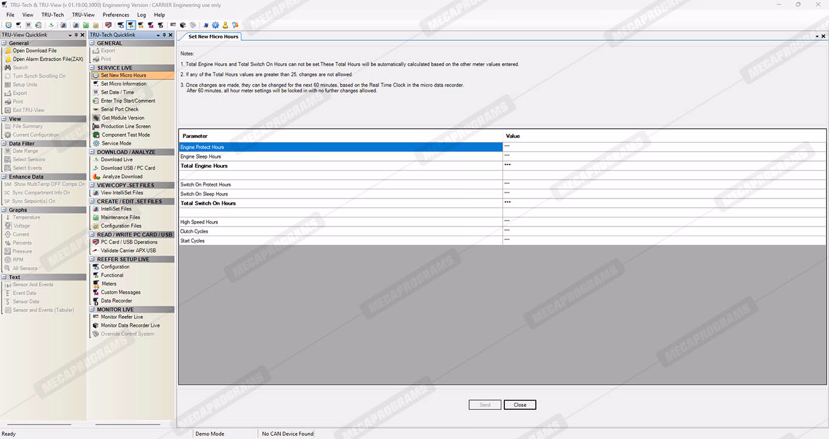Open the TRU-Tech menu

click(x=52, y=15)
